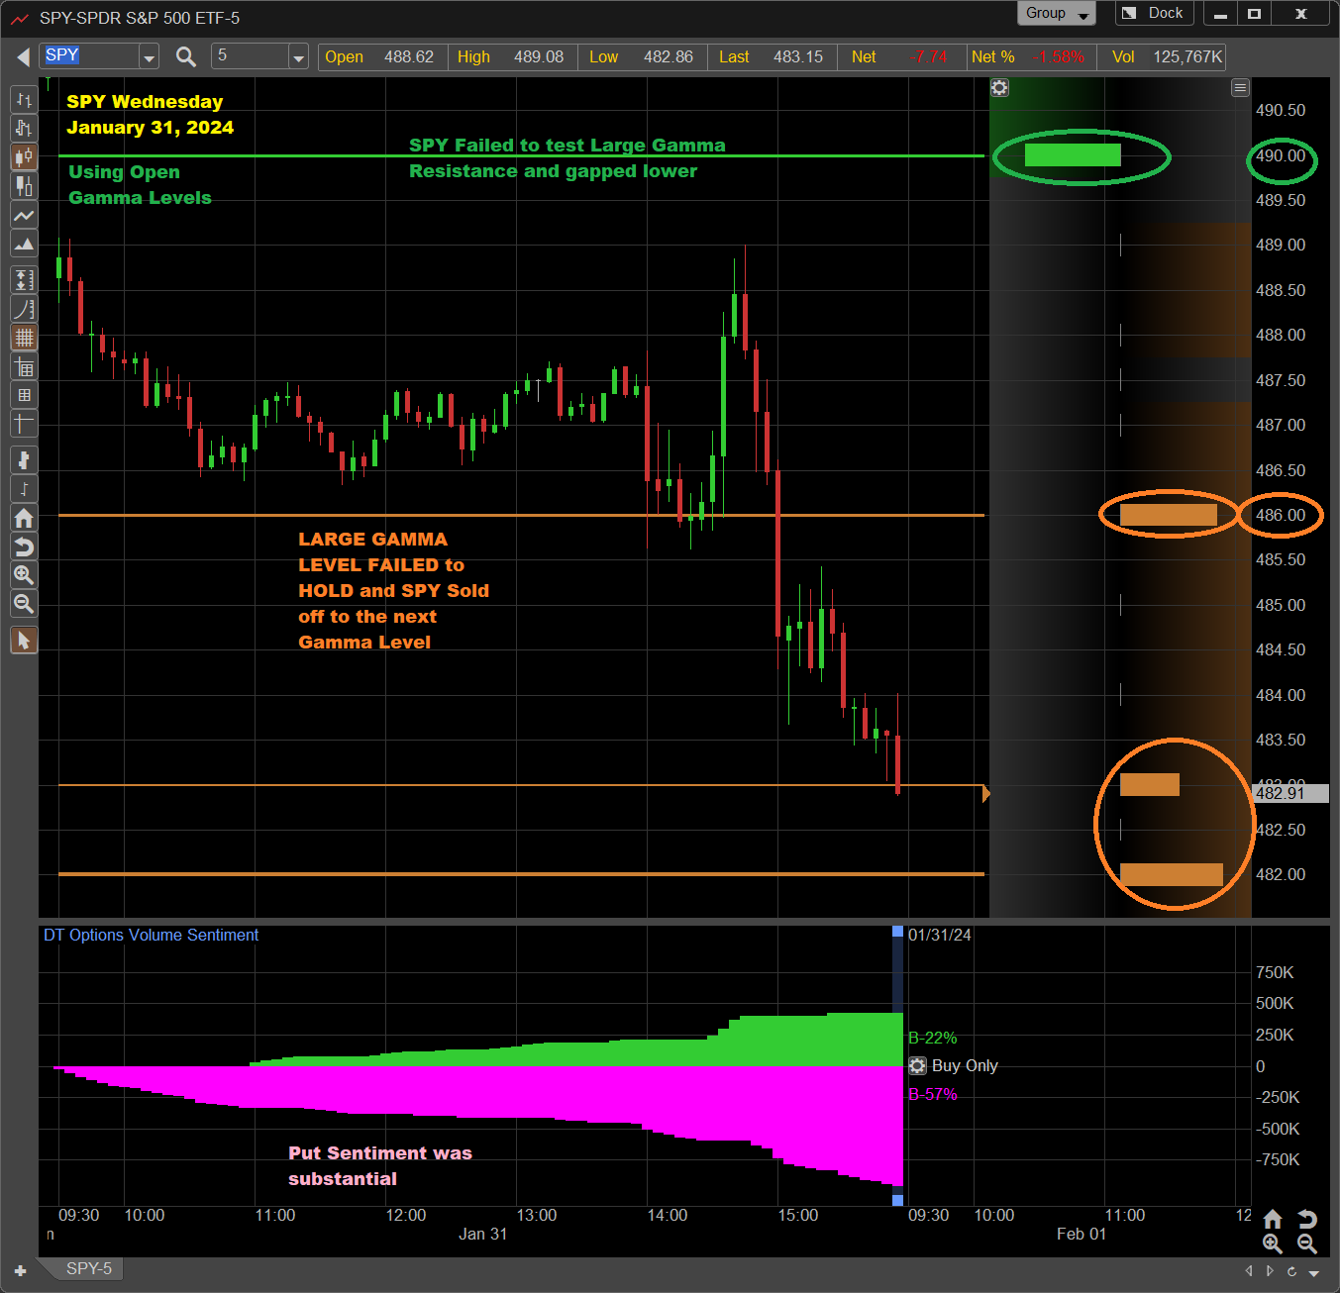Add a new tab with the plus icon

20,1271
